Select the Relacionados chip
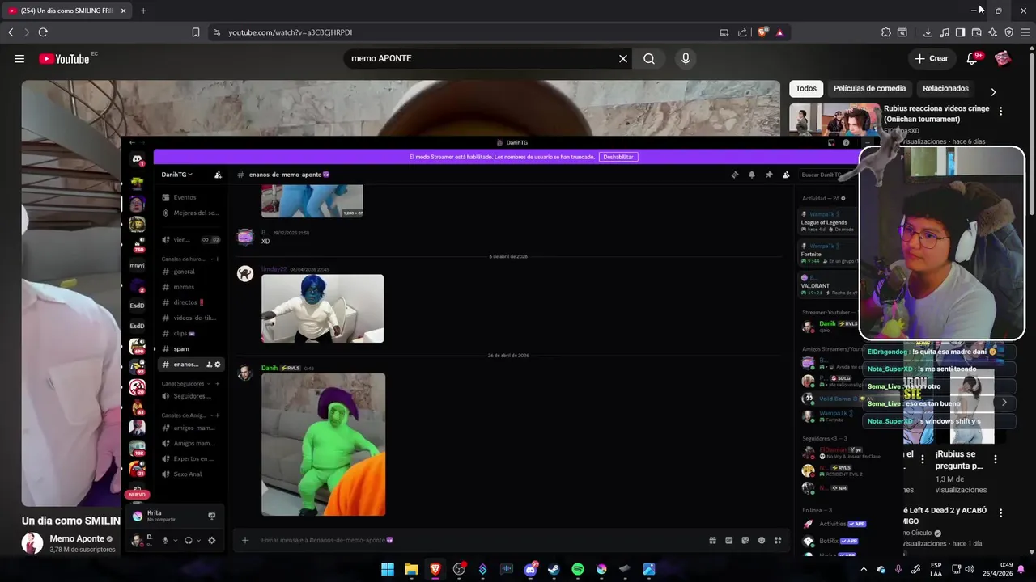Image resolution: width=1036 pixels, height=582 pixels. (x=945, y=88)
